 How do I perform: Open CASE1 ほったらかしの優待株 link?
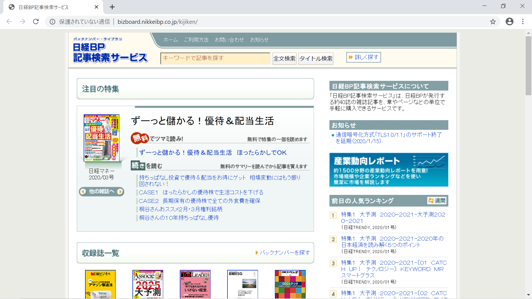click(201, 192)
